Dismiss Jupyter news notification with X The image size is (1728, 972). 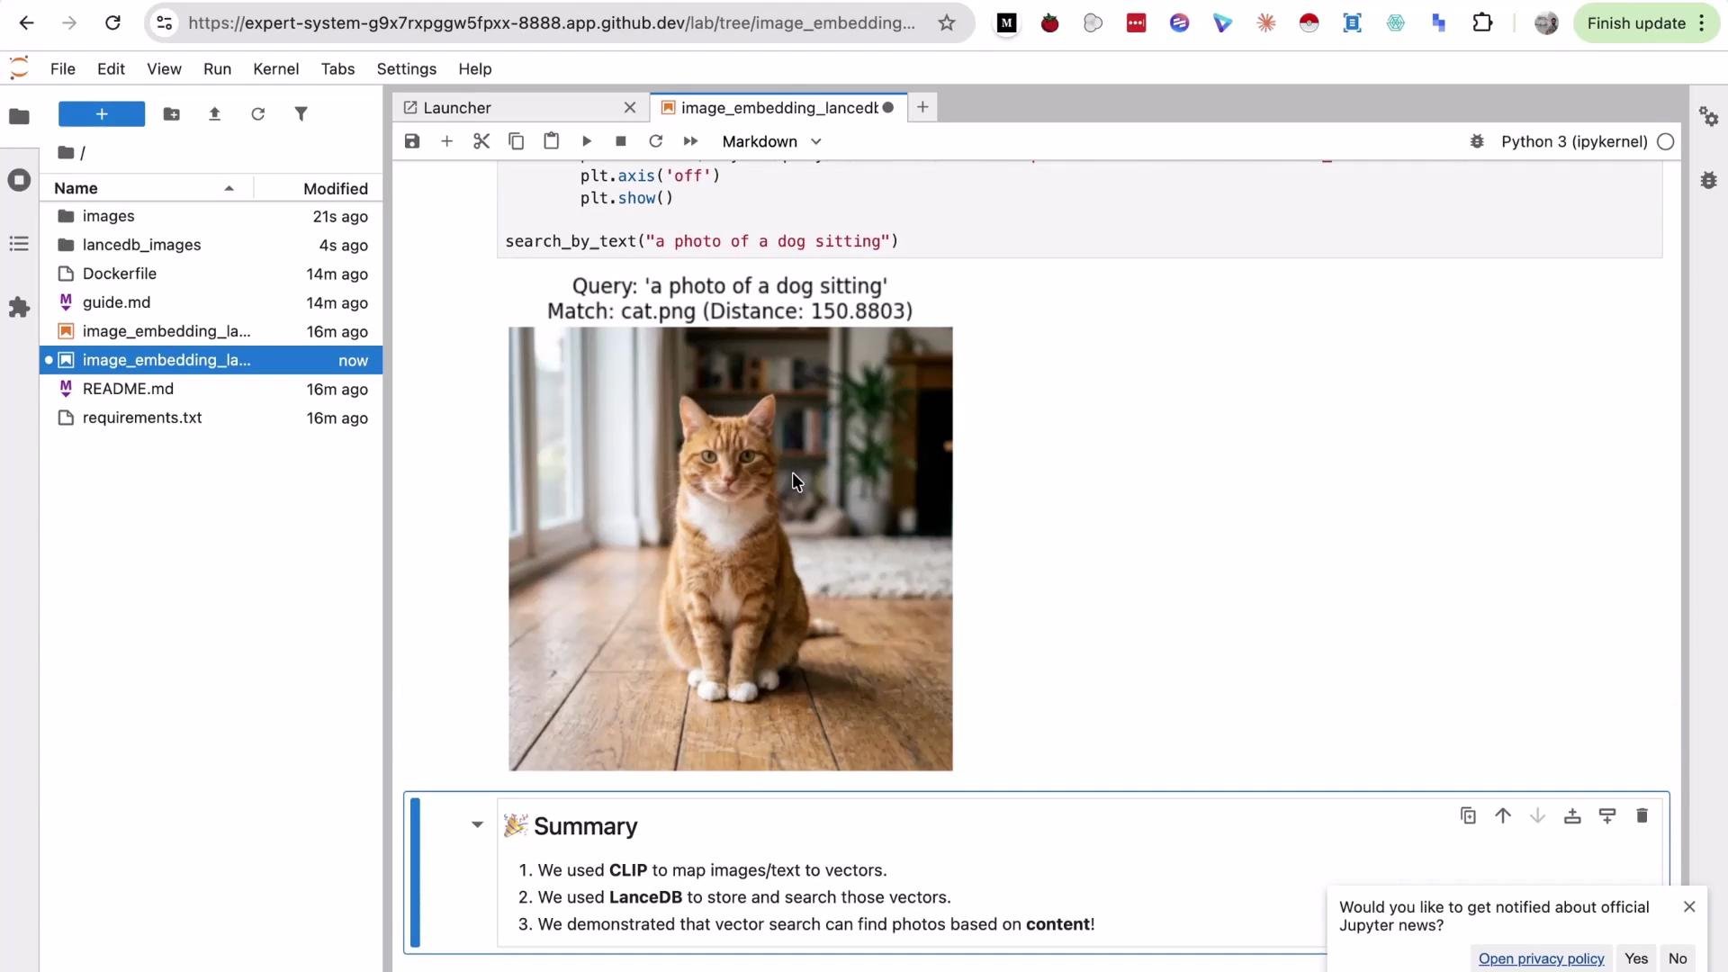point(1689,907)
